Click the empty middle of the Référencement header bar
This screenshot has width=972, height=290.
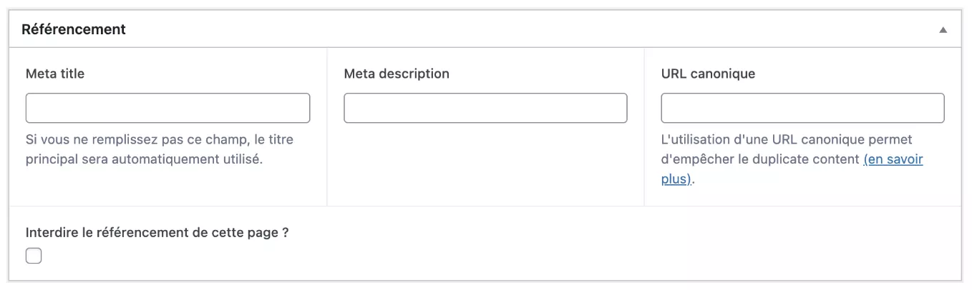pos(501,30)
